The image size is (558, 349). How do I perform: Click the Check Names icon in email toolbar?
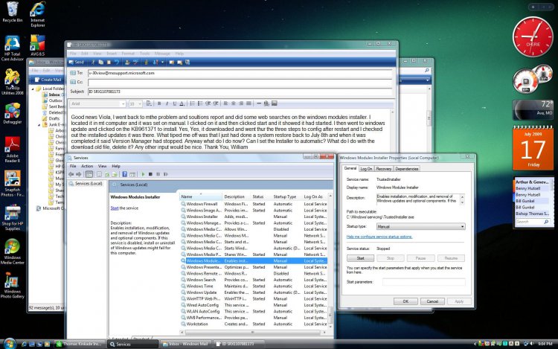(127, 63)
